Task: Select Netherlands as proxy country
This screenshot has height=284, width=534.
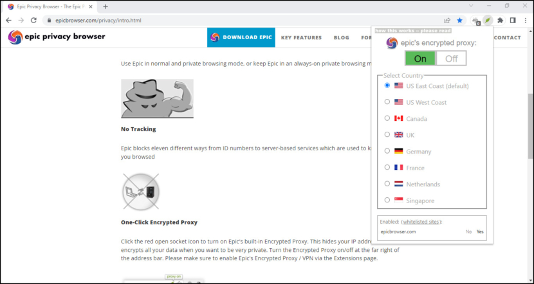Action: click(x=387, y=183)
